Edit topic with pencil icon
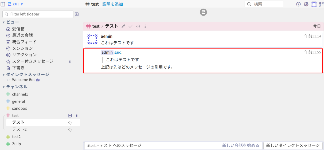 pos(123,26)
